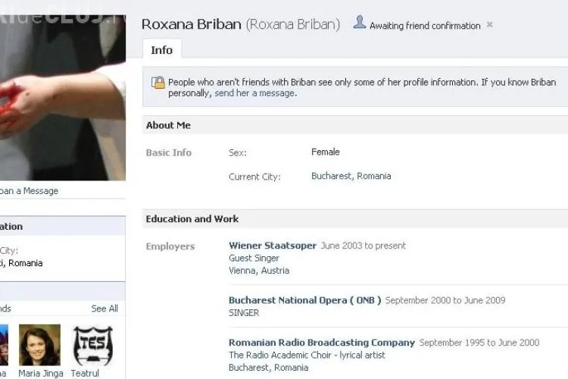Click the Roxana Briban profile name heading
The height and width of the screenshot is (379, 568).
(x=192, y=24)
